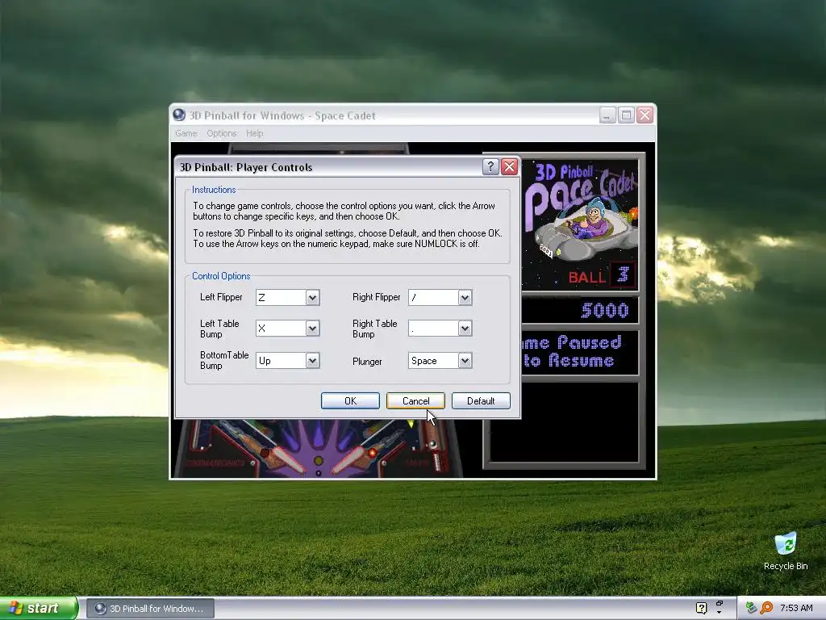
Task: Click the pinball icon in window title bar
Action: pyautogui.click(x=179, y=115)
